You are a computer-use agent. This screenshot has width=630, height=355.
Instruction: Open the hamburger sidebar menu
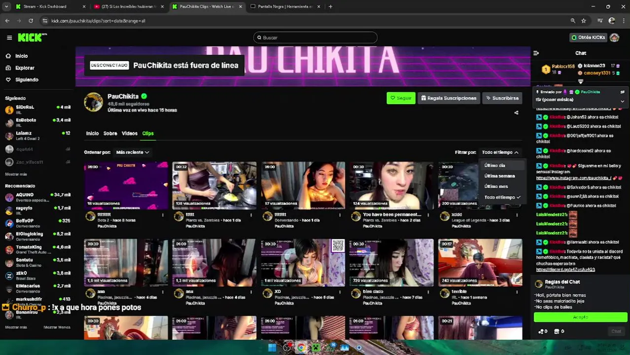pyautogui.click(x=9, y=37)
